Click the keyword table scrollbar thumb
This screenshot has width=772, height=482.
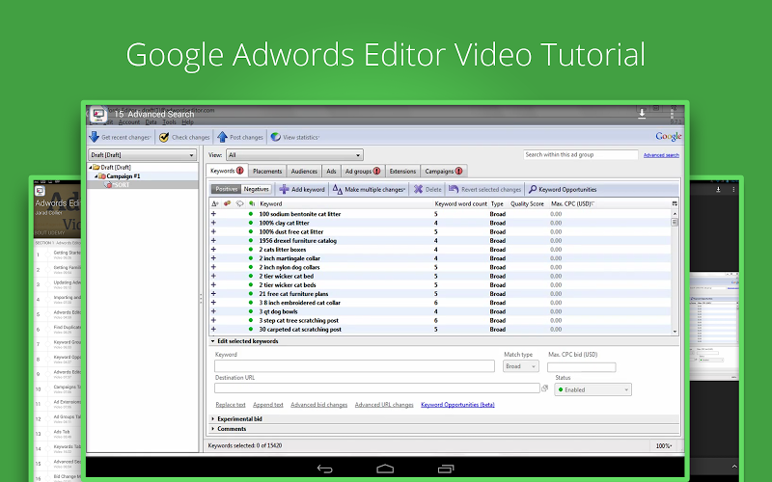click(675, 223)
